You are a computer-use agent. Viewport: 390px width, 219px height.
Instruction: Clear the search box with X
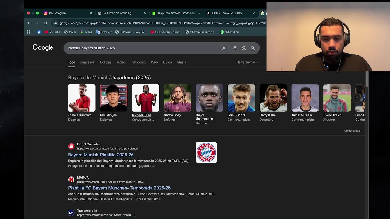click(224, 48)
